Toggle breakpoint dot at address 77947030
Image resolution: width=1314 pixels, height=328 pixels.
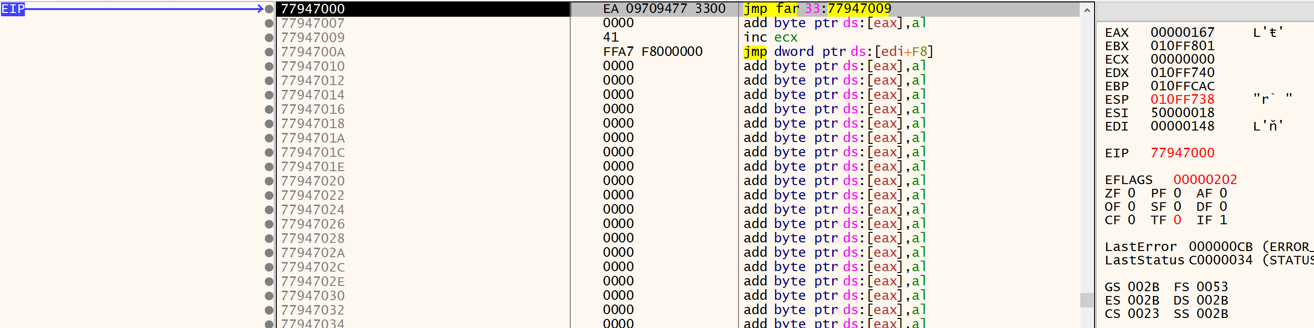[x=269, y=295]
